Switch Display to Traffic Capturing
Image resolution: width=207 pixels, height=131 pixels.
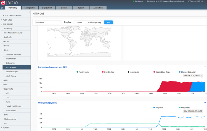point(94,22)
